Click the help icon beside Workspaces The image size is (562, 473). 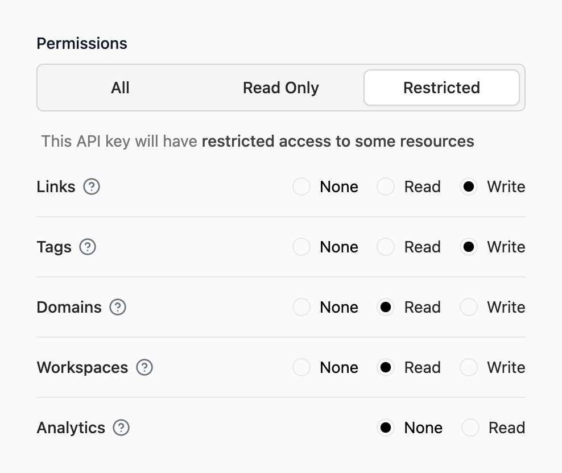click(144, 368)
